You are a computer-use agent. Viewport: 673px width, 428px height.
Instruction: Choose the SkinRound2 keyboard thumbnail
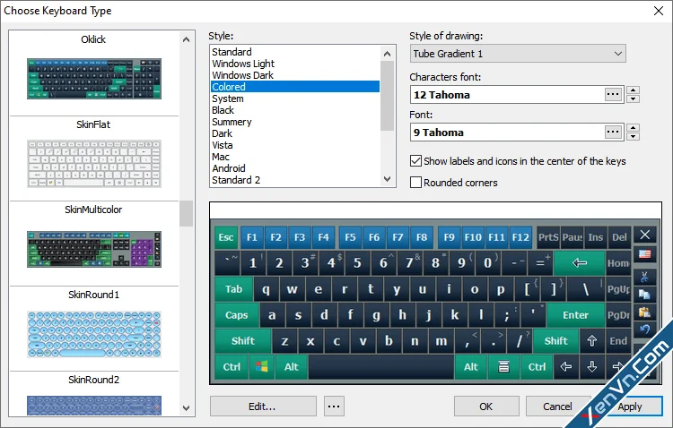click(x=94, y=406)
